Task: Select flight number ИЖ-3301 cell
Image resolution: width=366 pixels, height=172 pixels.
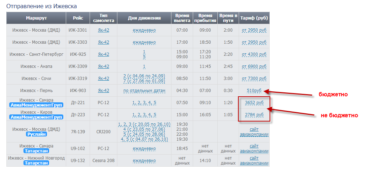Action: point(78,30)
